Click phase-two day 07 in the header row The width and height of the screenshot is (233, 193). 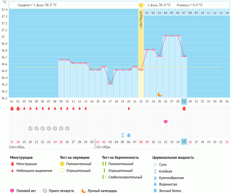[184, 13]
